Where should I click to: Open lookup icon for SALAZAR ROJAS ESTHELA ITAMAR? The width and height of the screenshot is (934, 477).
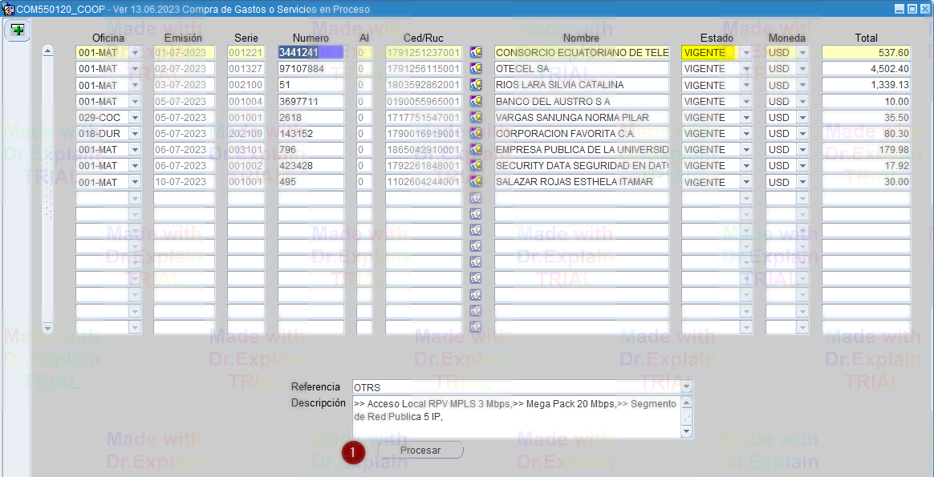[476, 182]
